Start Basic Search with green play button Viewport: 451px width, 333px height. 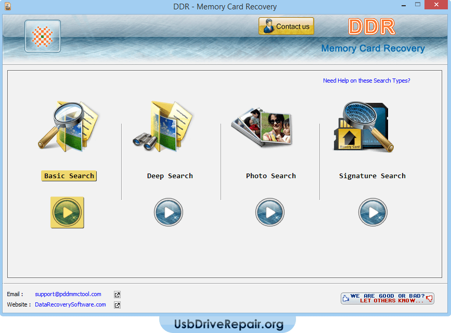click(67, 212)
